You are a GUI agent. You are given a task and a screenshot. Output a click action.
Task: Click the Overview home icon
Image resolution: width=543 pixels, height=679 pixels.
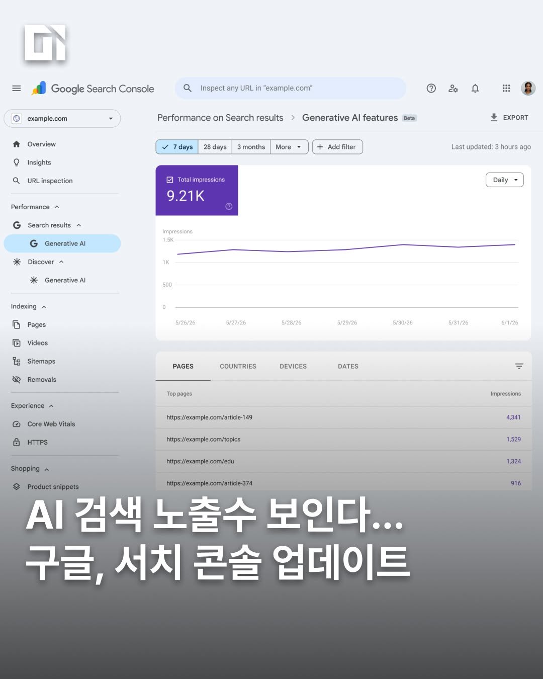click(17, 144)
